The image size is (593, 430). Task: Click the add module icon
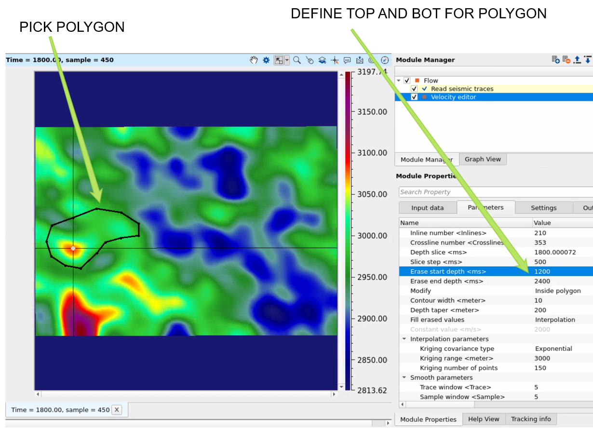pyautogui.click(x=556, y=60)
